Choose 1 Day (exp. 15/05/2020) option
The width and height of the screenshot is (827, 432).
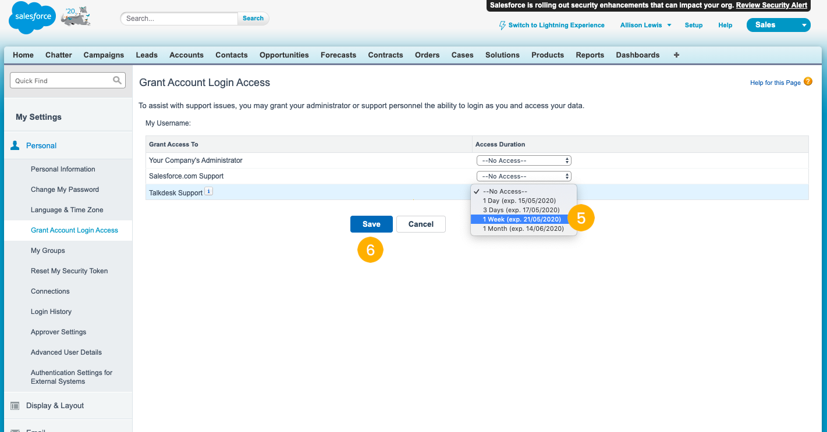click(524, 201)
